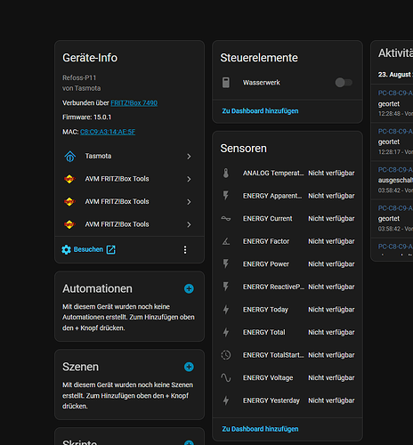Click the ANALOG Temperature thermometer icon
413x445 pixels.
(x=226, y=173)
